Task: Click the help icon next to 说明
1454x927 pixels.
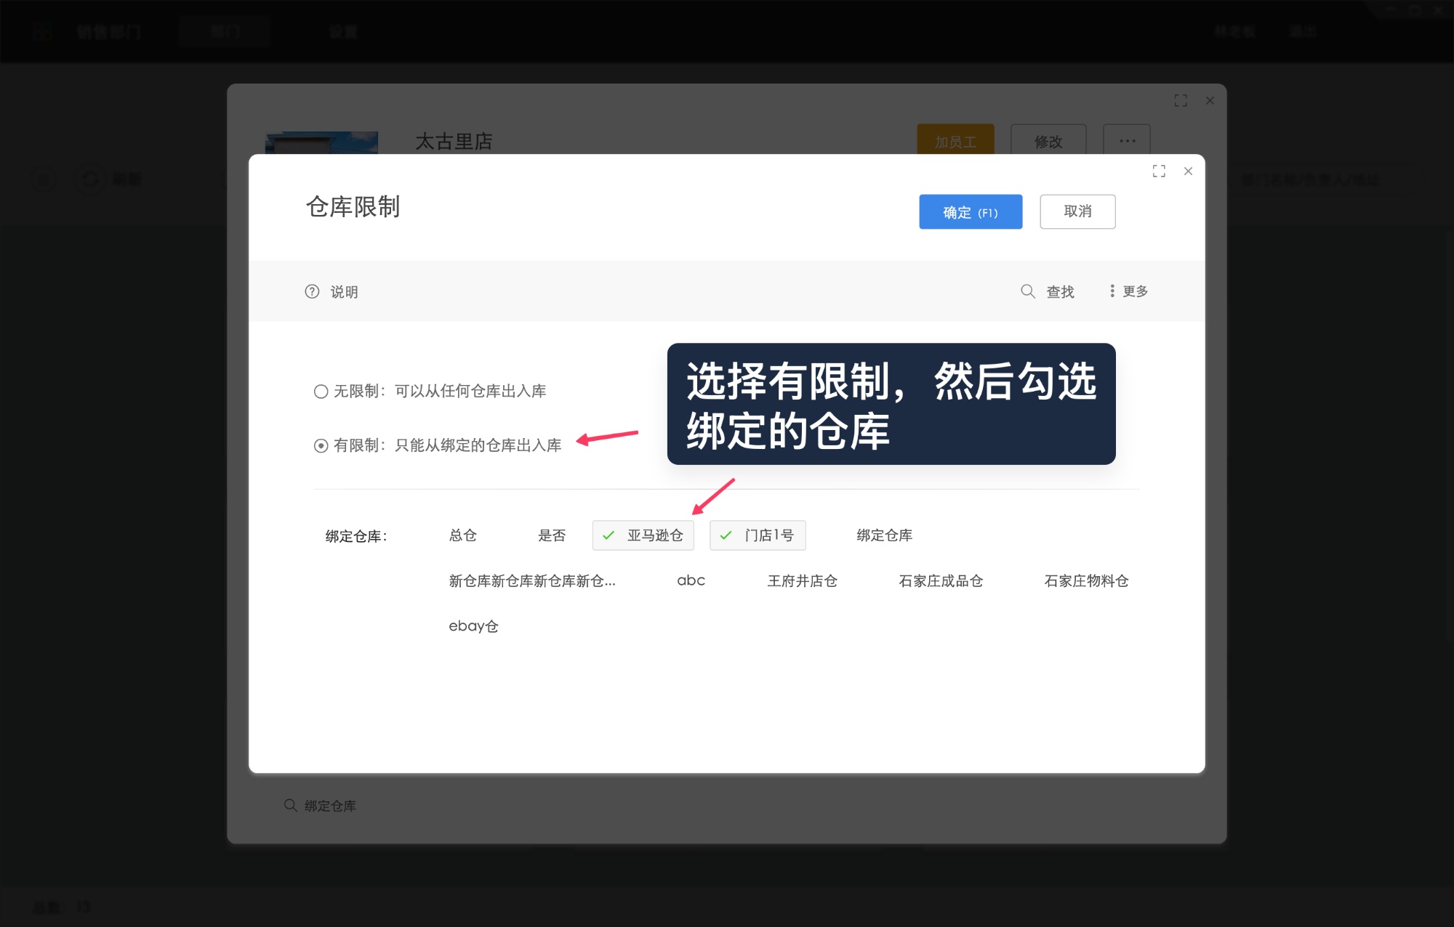Action: pos(312,291)
